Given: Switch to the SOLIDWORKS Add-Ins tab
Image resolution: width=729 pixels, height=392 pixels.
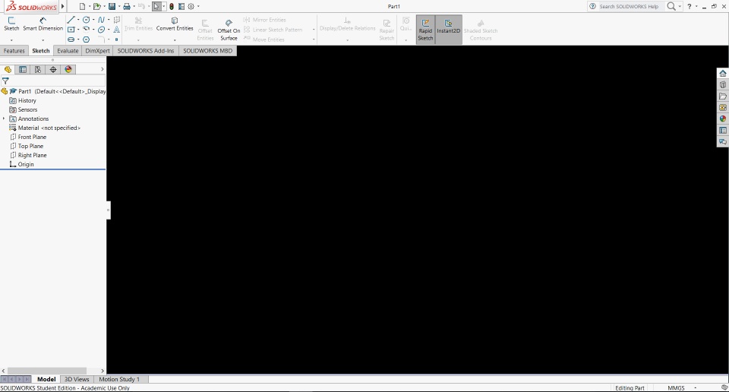Looking at the screenshot, I should [x=146, y=51].
